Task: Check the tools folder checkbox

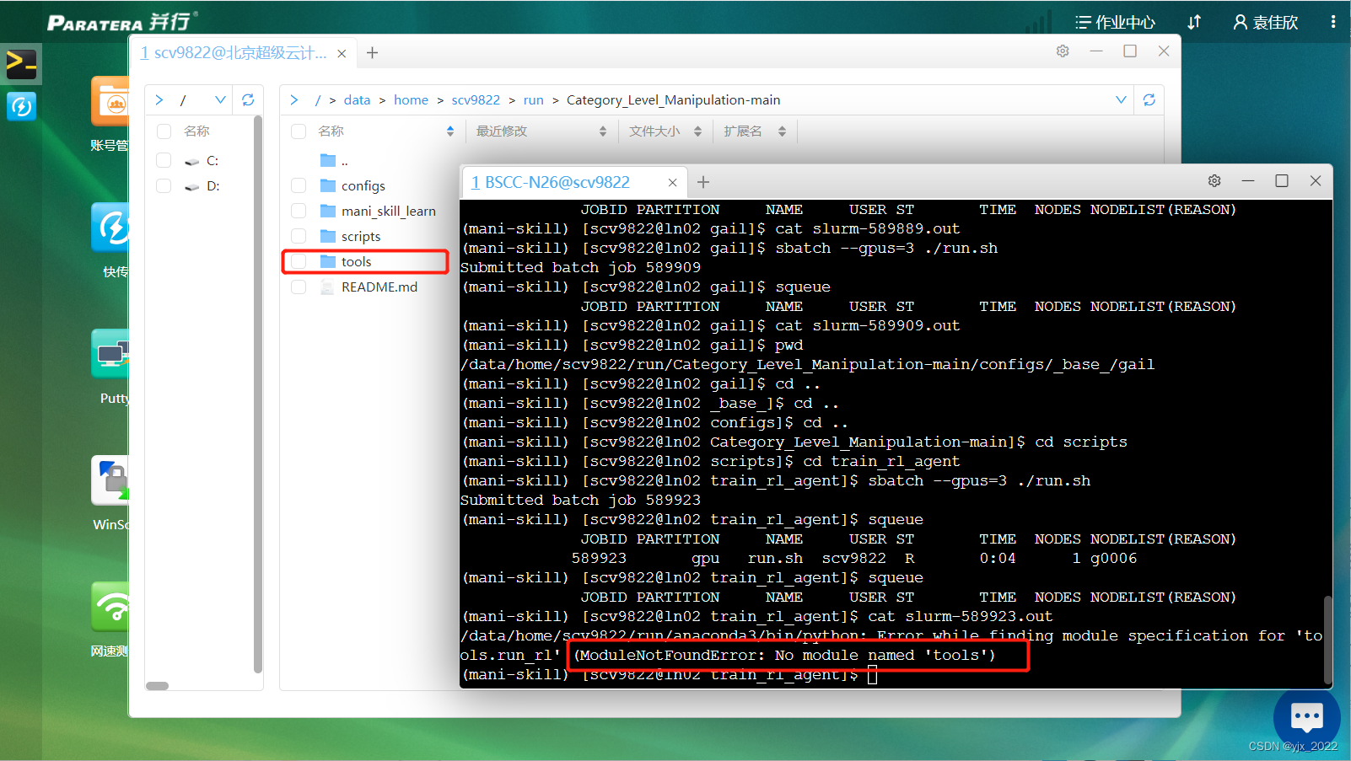Action: click(x=299, y=261)
